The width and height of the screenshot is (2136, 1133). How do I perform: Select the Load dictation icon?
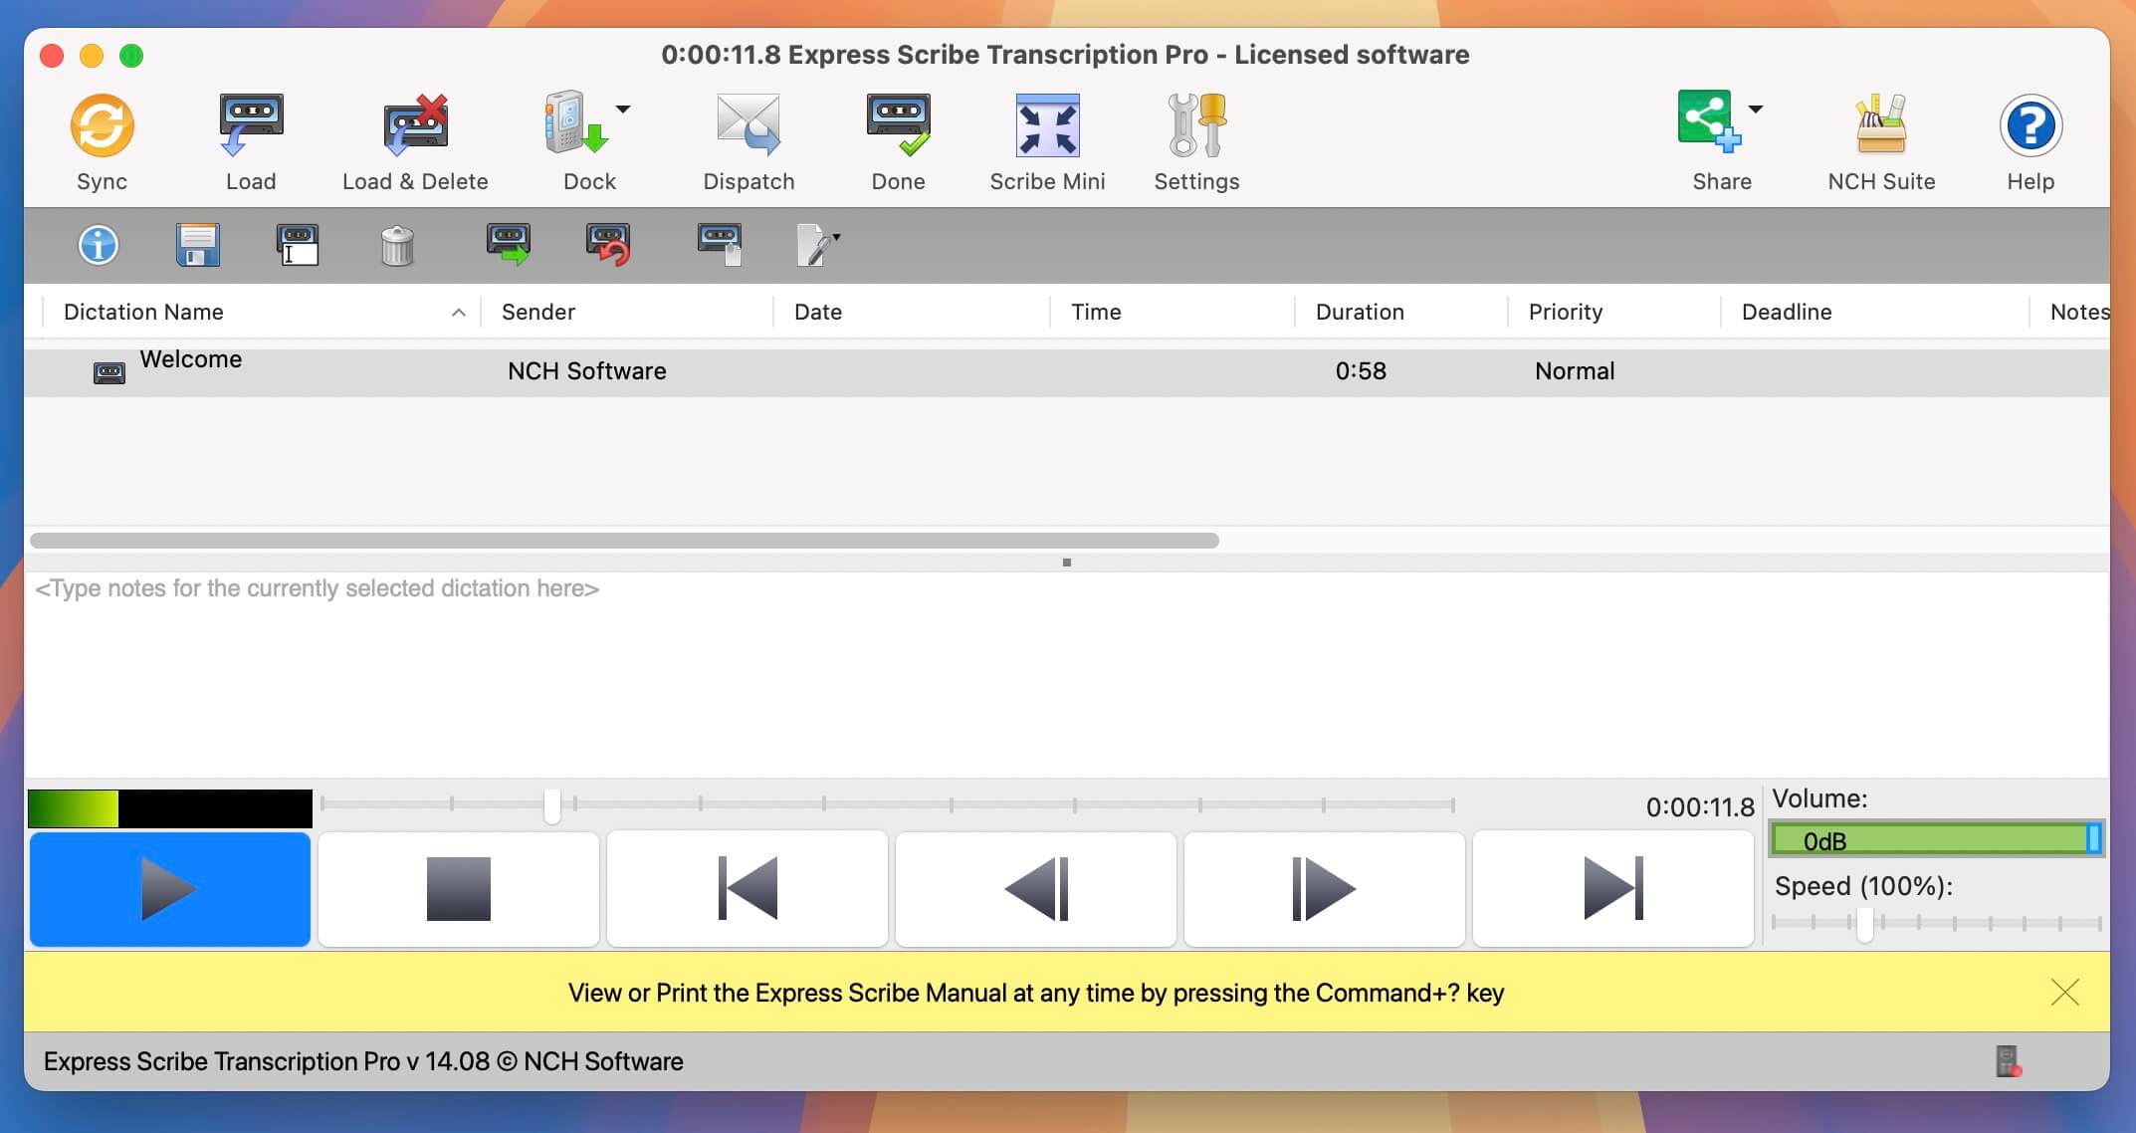[x=250, y=139]
